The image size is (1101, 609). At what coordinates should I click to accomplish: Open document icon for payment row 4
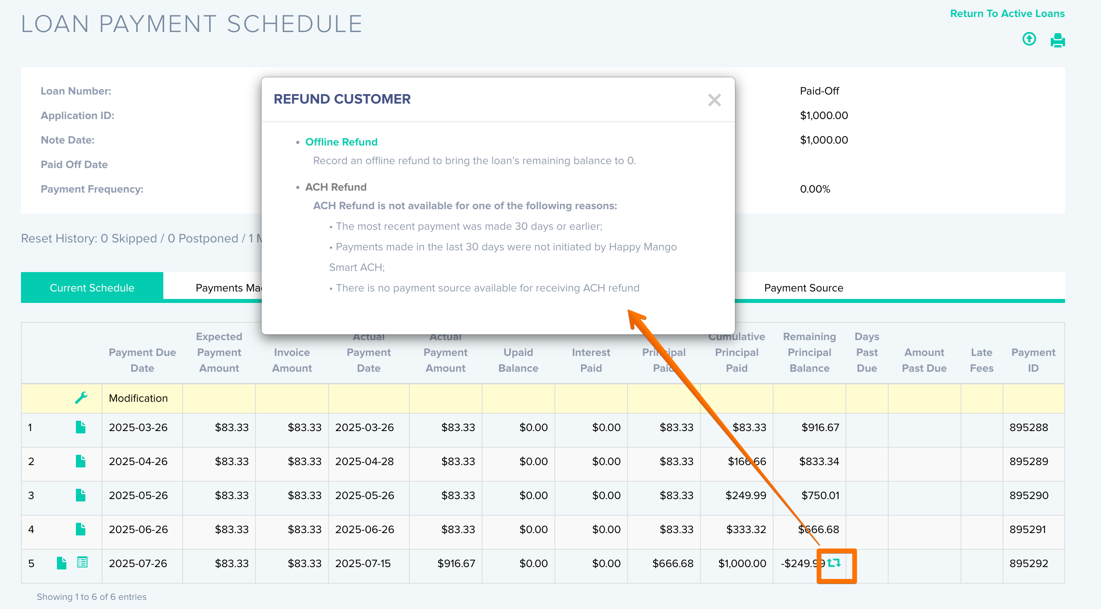point(80,529)
